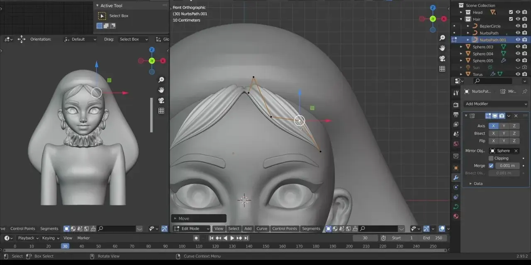Open the Edit Mode dropdown
Viewport: 531px width, 265px height.
pyautogui.click(x=192, y=229)
